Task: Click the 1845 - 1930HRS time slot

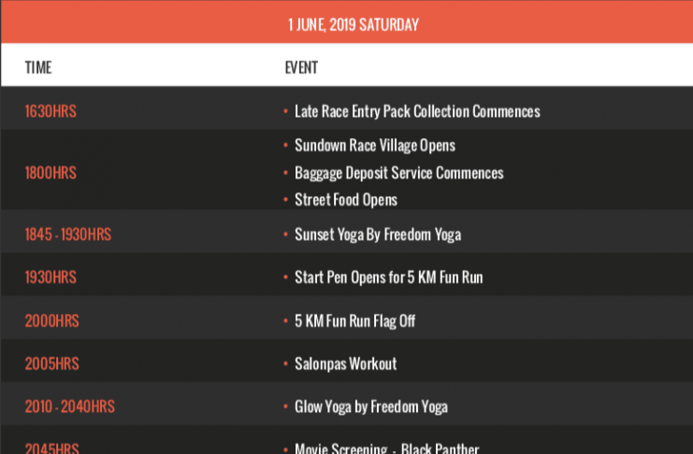Action: click(68, 234)
